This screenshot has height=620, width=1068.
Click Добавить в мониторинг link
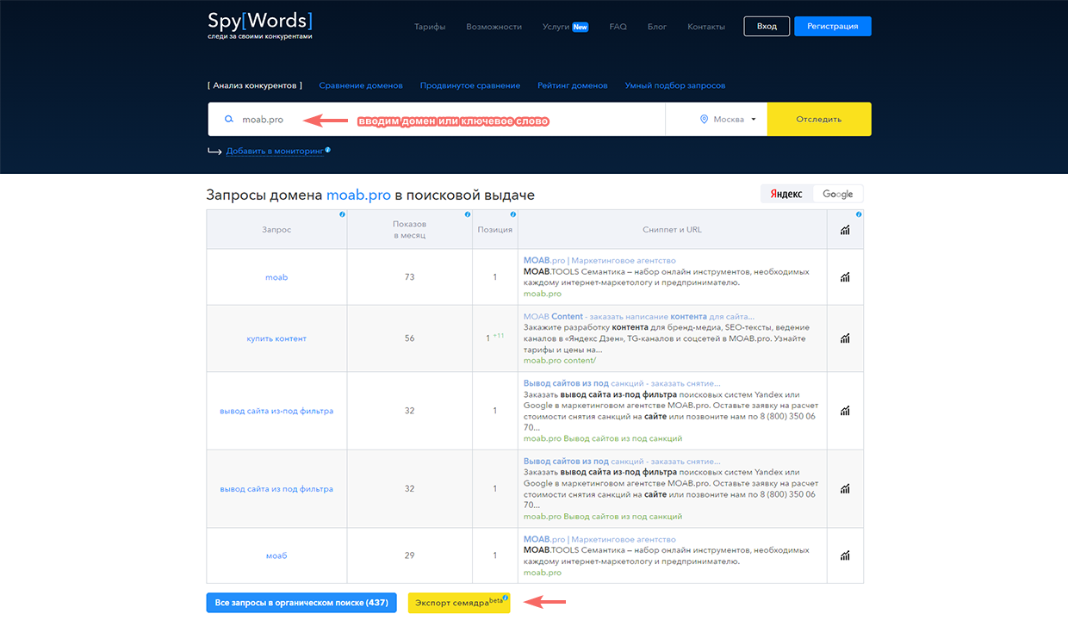click(275, 151)
